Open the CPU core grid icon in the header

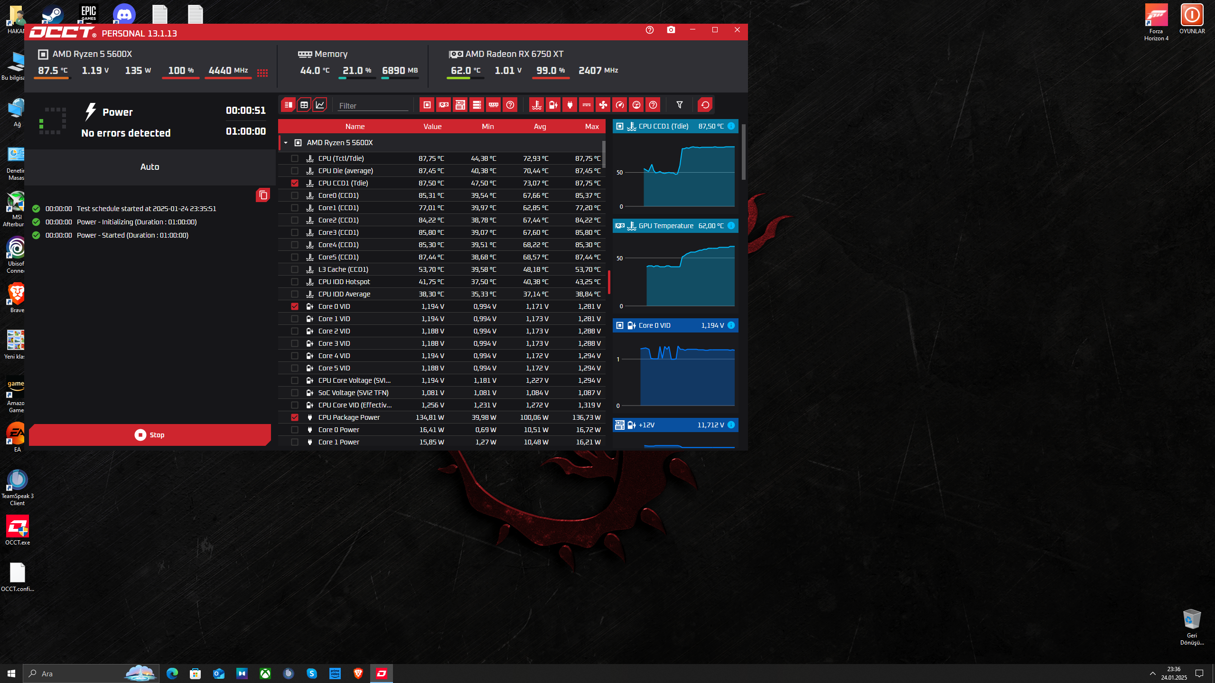(x=262, y=73)
